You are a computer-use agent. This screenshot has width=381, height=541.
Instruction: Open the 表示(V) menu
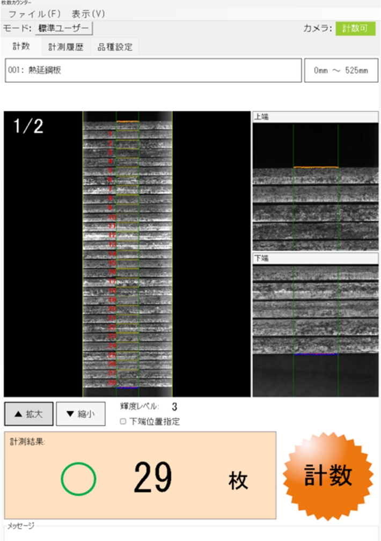tap(88, 13)
